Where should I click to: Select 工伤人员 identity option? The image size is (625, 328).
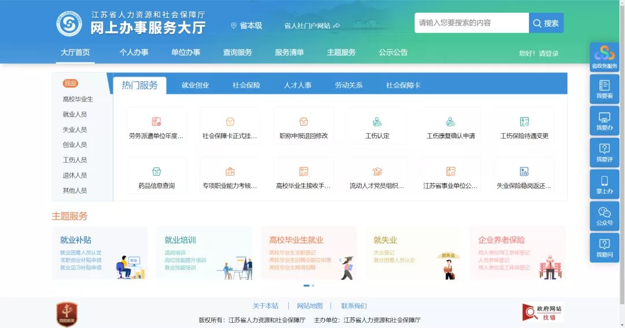click(75, 159)
